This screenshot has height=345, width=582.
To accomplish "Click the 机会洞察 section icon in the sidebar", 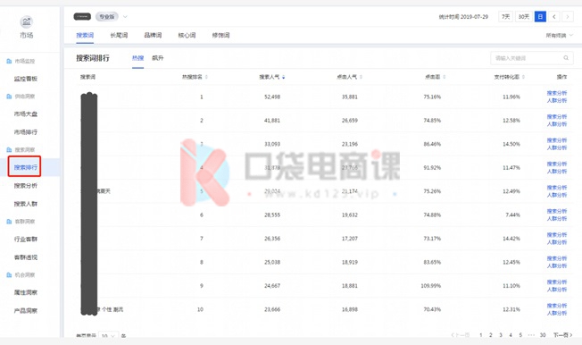I will 9,275.
